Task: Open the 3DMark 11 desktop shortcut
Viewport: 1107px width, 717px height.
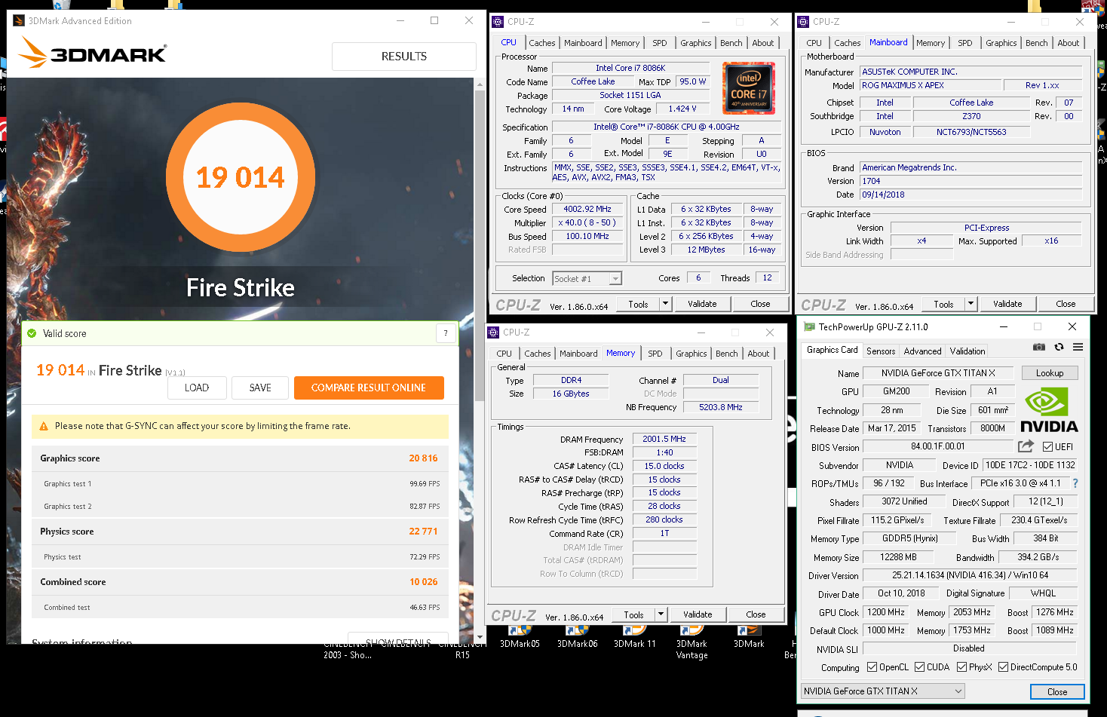Action: [634, 637]
